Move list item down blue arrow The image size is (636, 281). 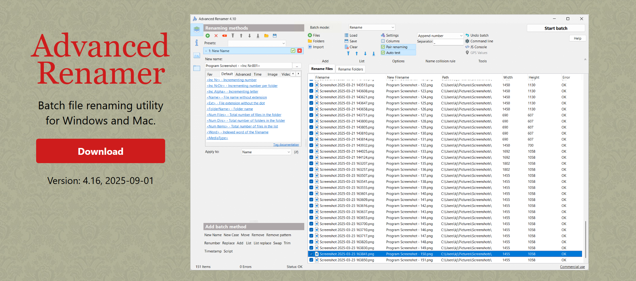[365, 54]
